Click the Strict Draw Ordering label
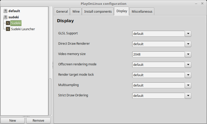 (x=73, y=95)
